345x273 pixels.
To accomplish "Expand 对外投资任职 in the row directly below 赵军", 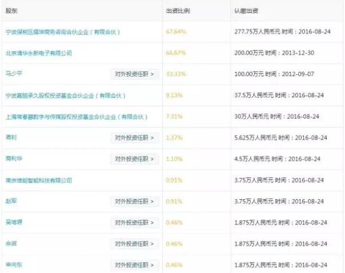I will coord(134,223).
